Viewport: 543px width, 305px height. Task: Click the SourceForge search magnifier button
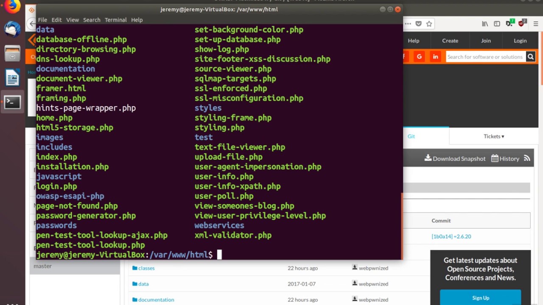(x=530, y=56)
